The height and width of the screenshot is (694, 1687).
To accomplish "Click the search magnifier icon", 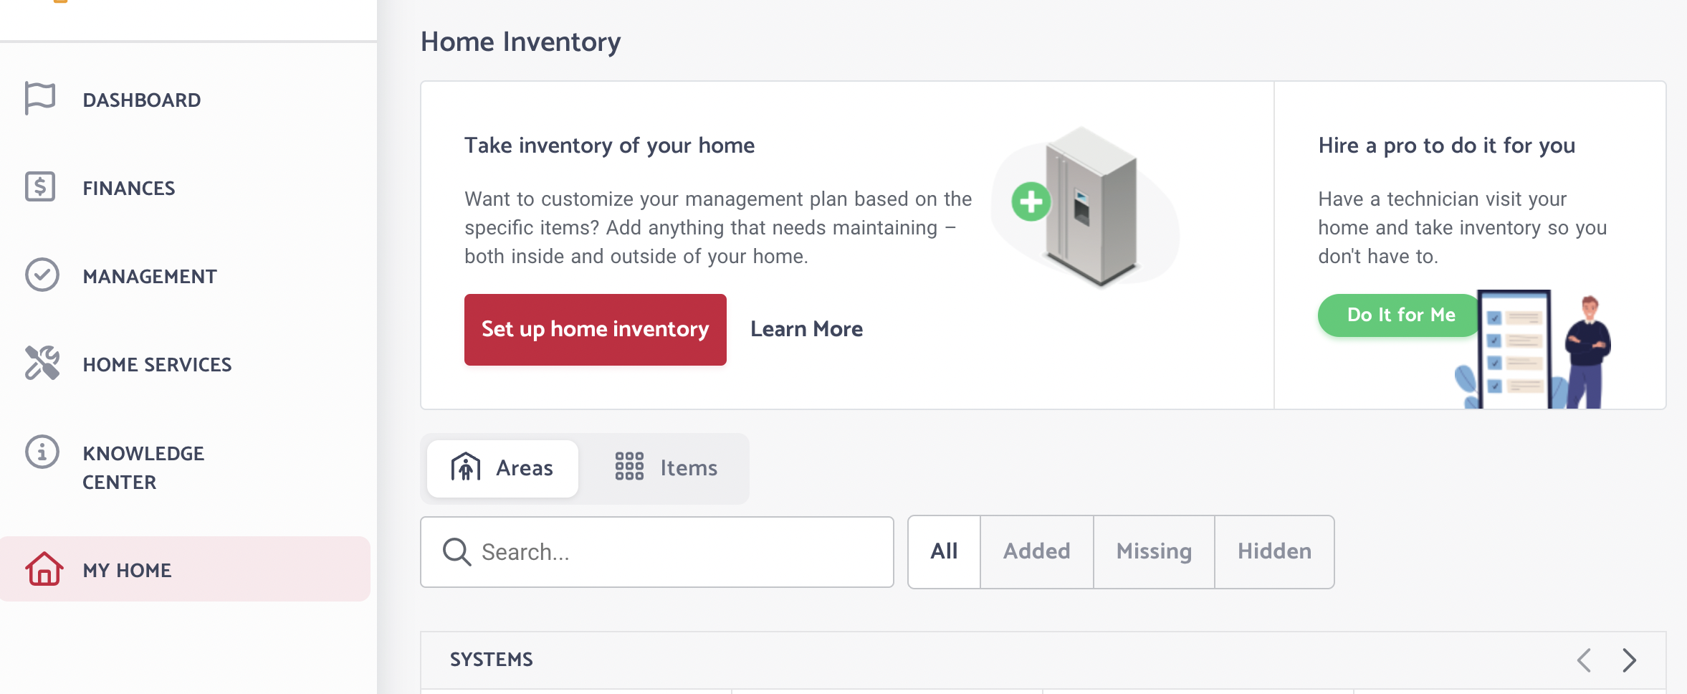I will (457, 552).
